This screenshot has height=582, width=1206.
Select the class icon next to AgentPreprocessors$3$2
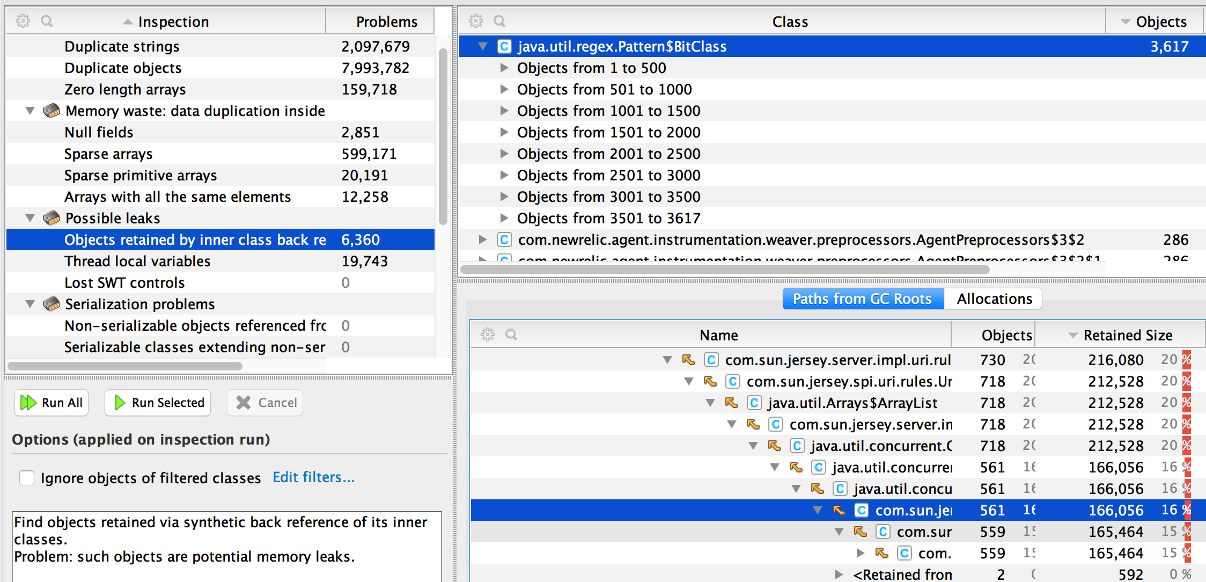(x=504, y=239)
